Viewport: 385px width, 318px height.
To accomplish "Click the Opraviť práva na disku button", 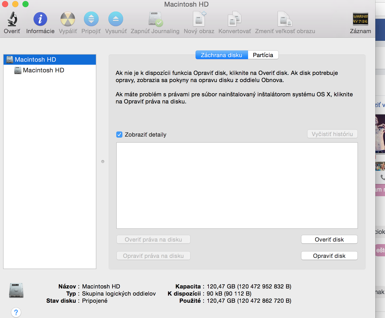I will (x=153, y=256).
